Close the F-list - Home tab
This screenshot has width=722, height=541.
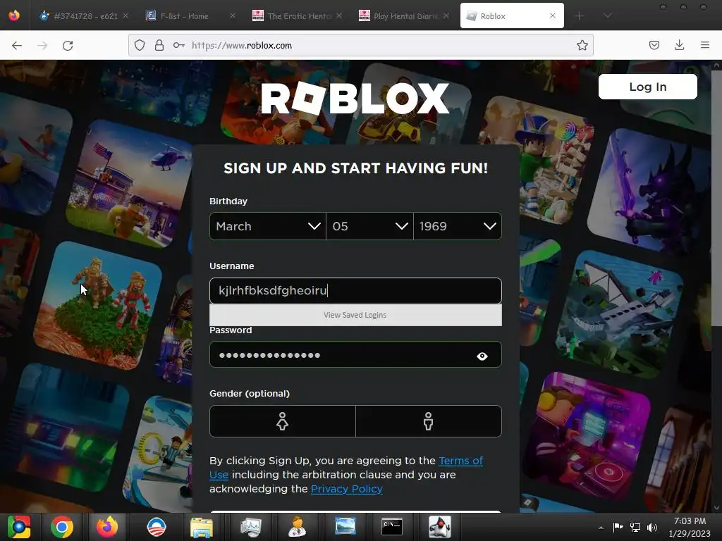point(233,15)
